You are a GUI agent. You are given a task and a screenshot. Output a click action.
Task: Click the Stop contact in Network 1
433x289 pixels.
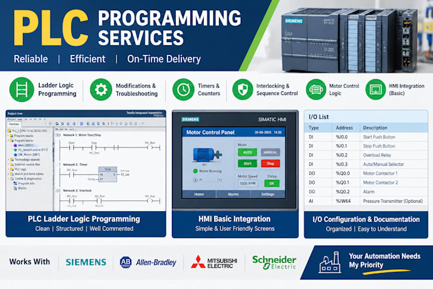94,147
